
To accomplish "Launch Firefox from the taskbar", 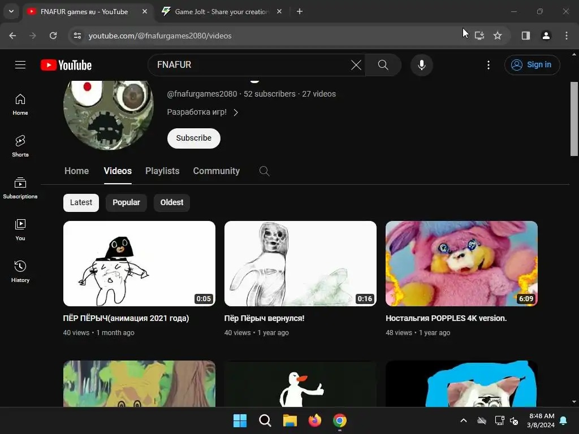I will point(314,420).
